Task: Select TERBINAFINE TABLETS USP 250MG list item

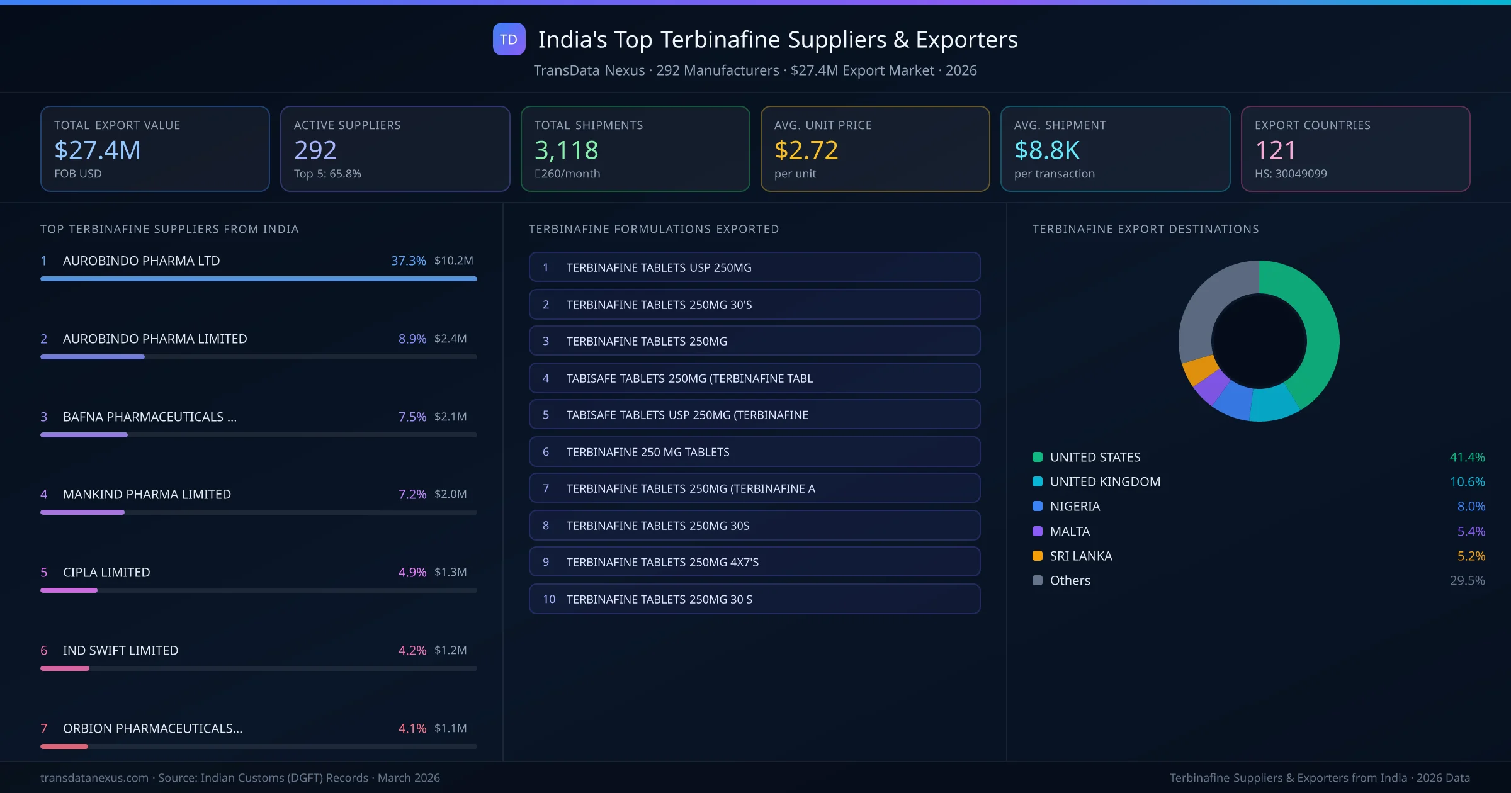Action: 754,267
